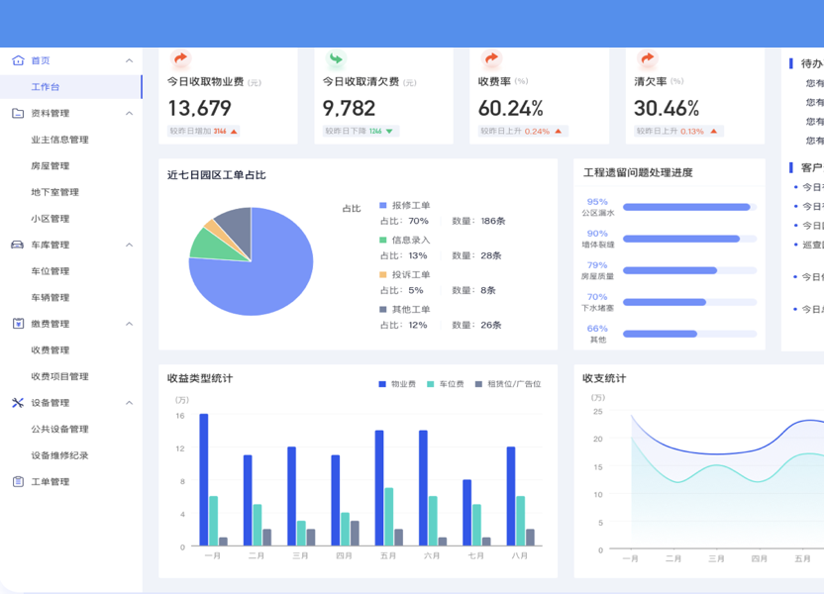Click the gray pie chart slice
This screenshot has width=824, height=594.
238,226
